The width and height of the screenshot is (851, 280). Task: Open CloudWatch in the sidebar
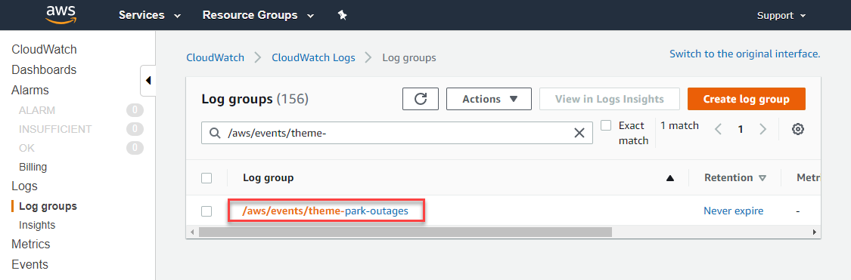[x=44, y=50]
